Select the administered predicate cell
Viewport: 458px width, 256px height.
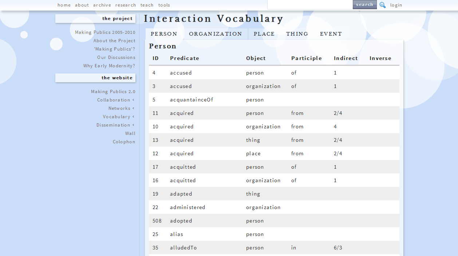coord(187,207)
